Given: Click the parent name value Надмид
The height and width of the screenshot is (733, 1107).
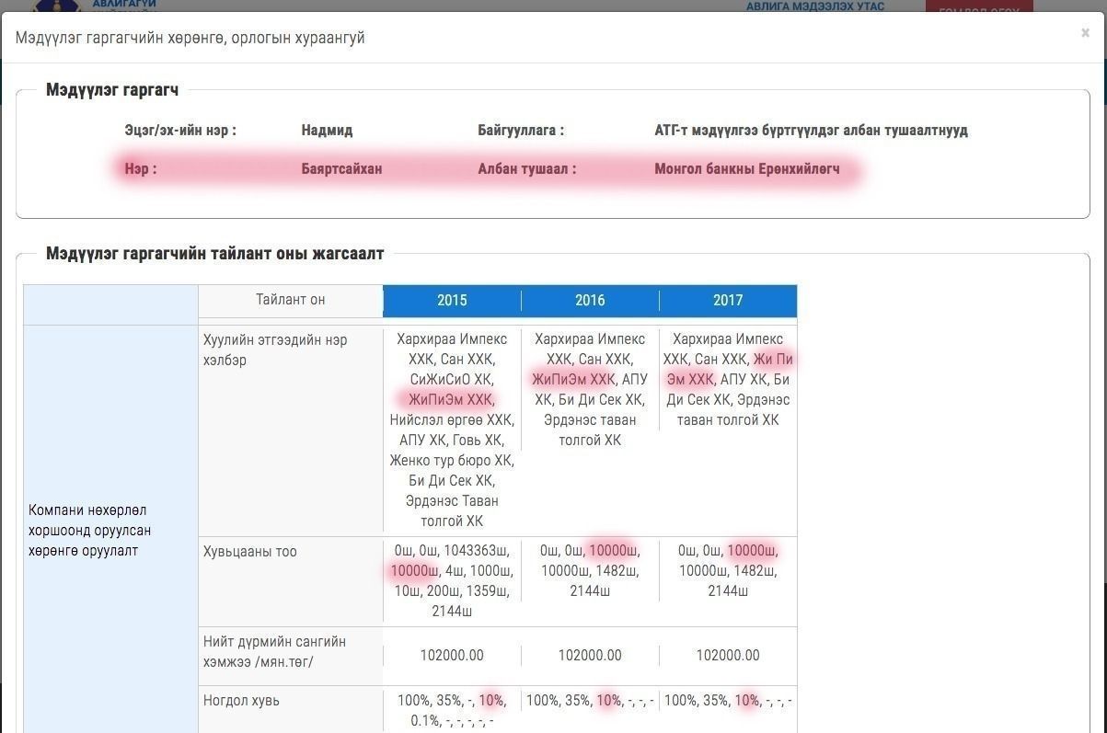Looking at the screenshot, I should click(327, 131).
